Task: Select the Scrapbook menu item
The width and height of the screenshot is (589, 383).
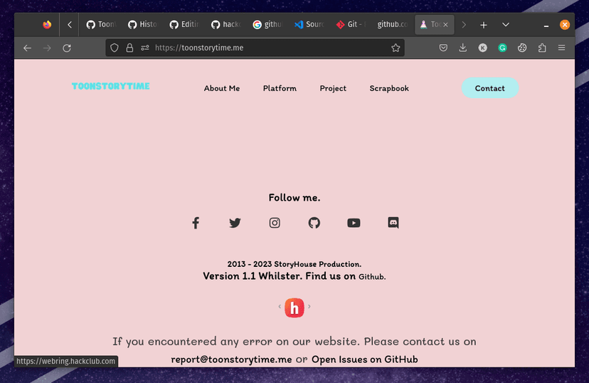Action: tap(389, 88)
